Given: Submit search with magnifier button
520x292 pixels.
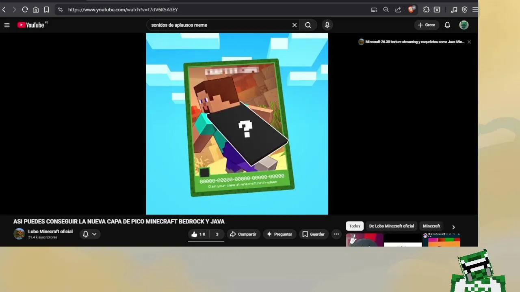Looking at the screenshot, I should tap(308, 25).
